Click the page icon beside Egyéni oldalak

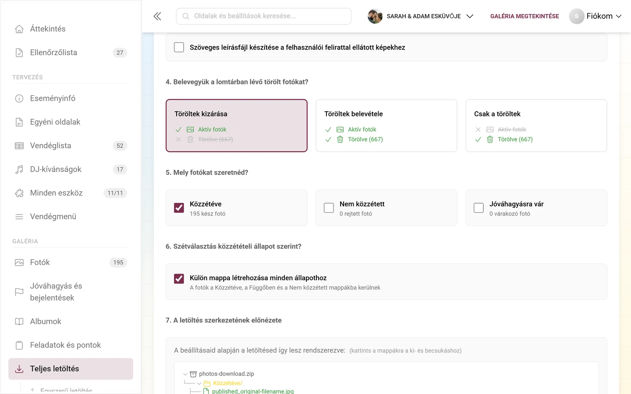pyautogui.click(x=19, y=122)
